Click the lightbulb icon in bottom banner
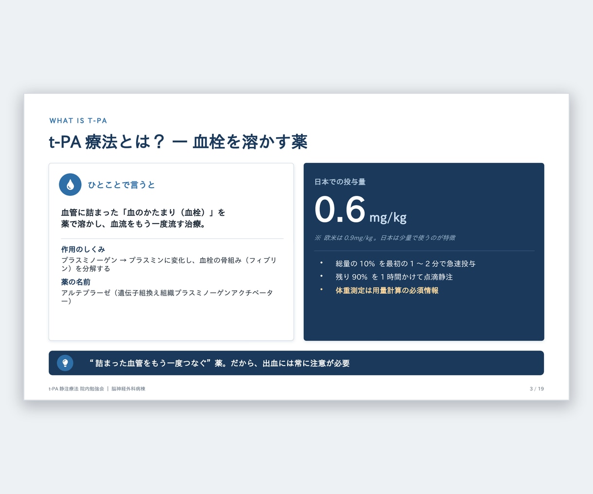This screenshot has height=494, width=593. 65,363
